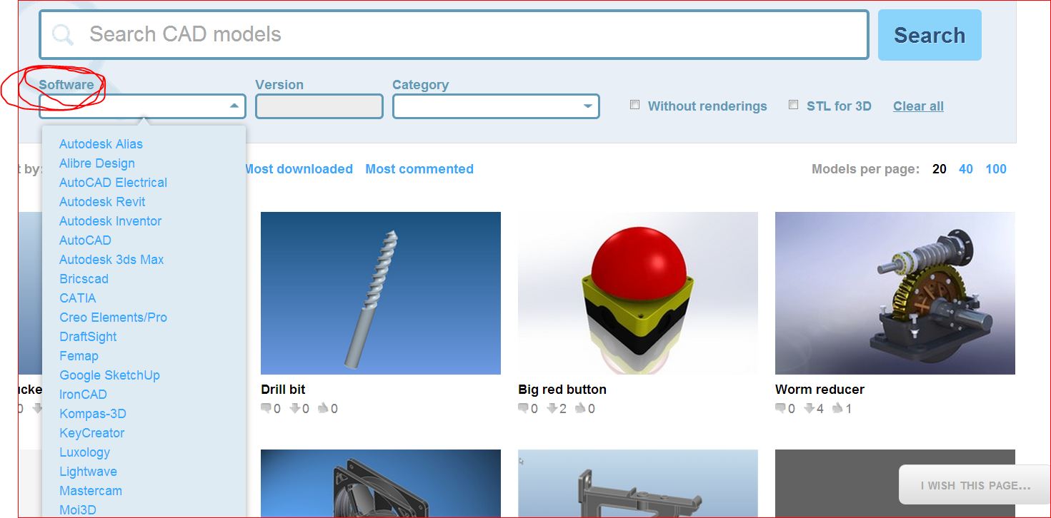Open the Category dropdown
This screenshot has width=1051, height=518.
(496, 106)
